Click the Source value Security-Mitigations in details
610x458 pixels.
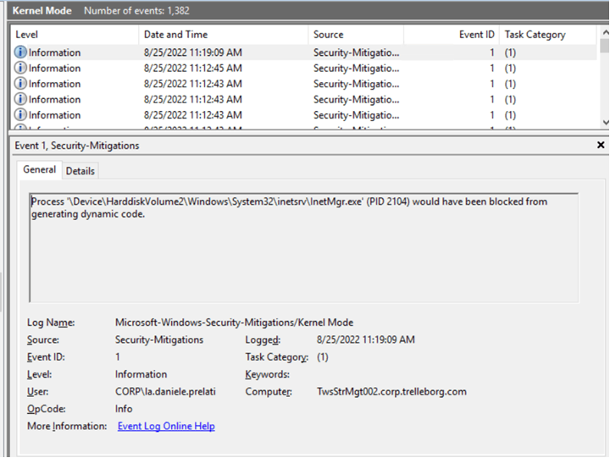[159, 339]
